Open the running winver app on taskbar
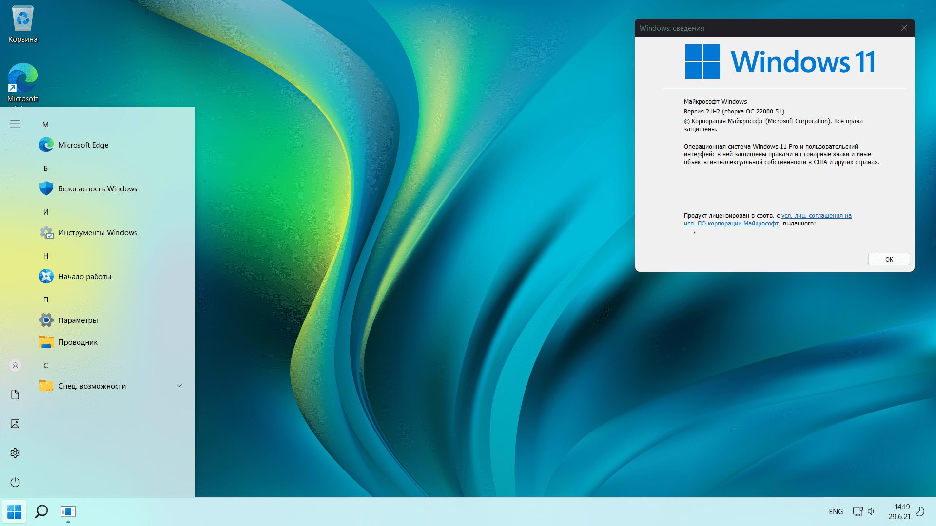Screen dimensions: 936x526 click(x=68, y=511)
